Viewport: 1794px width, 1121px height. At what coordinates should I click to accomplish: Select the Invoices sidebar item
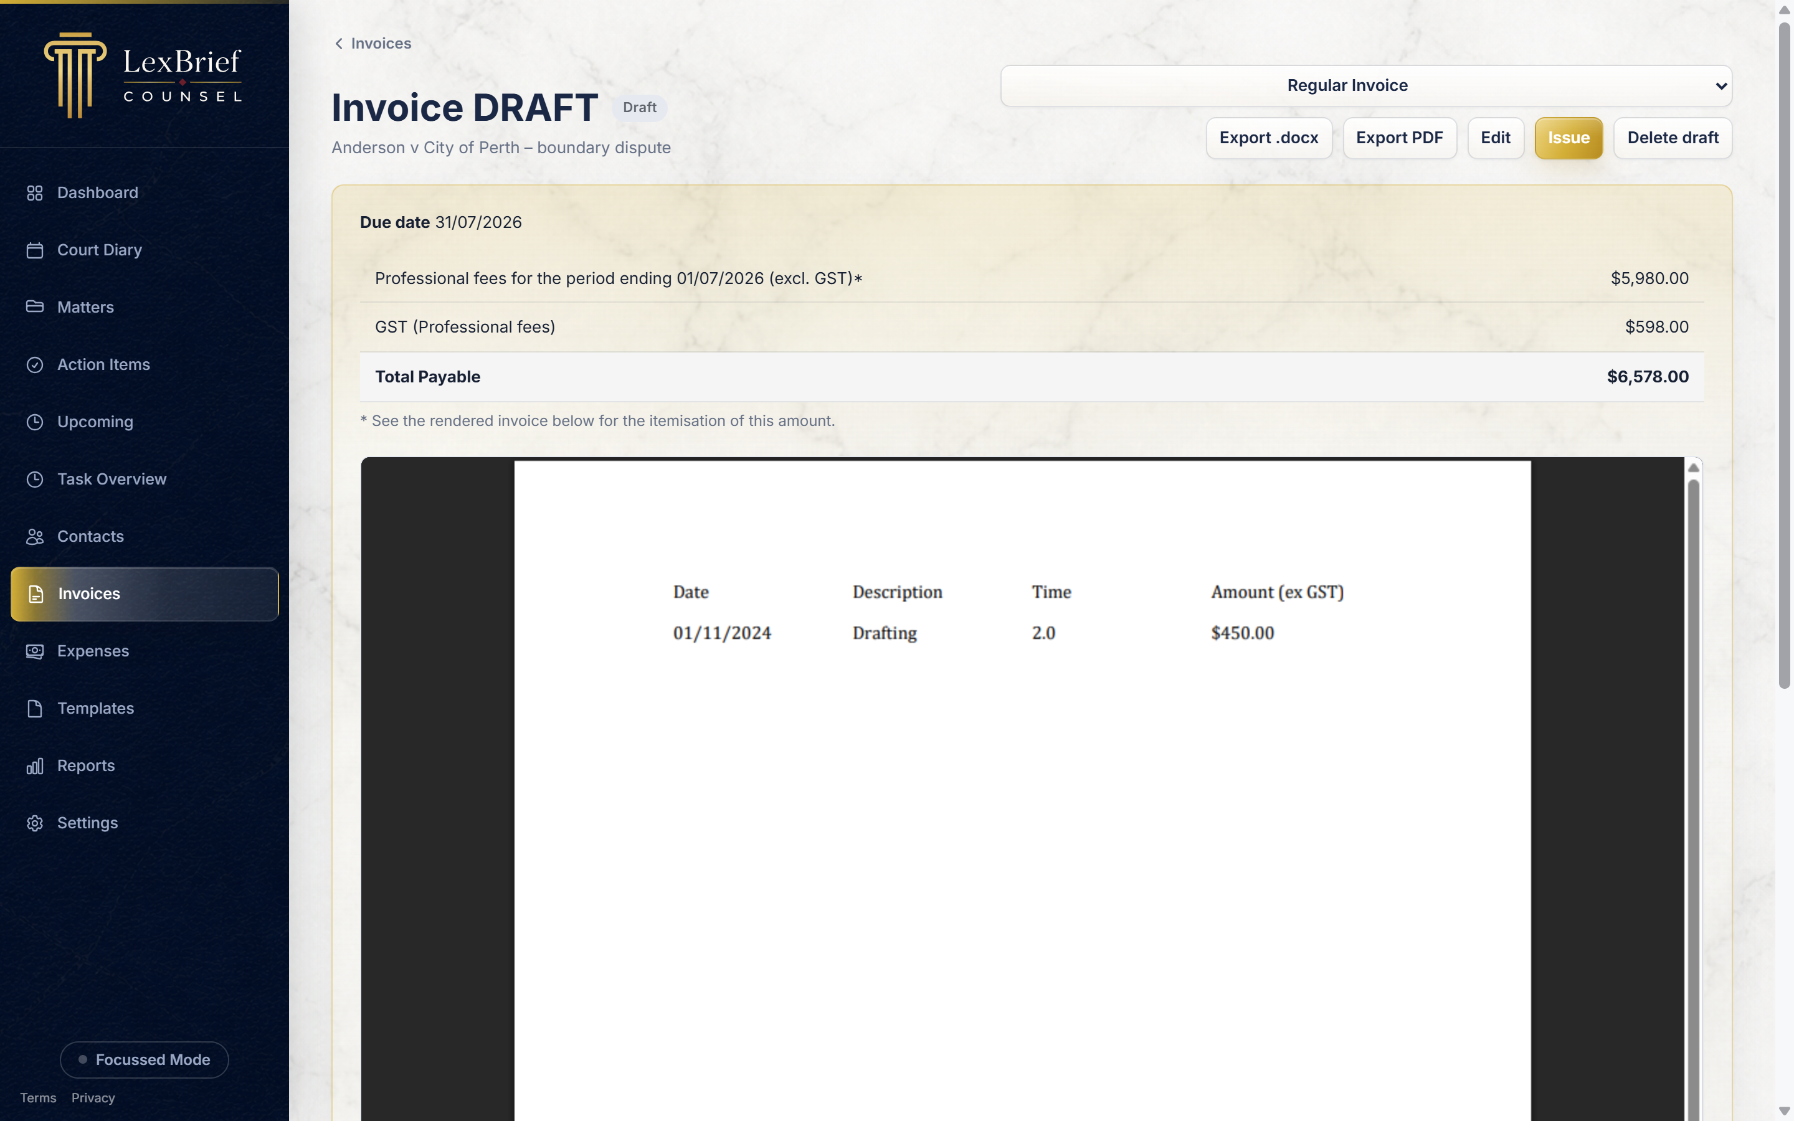145,594
